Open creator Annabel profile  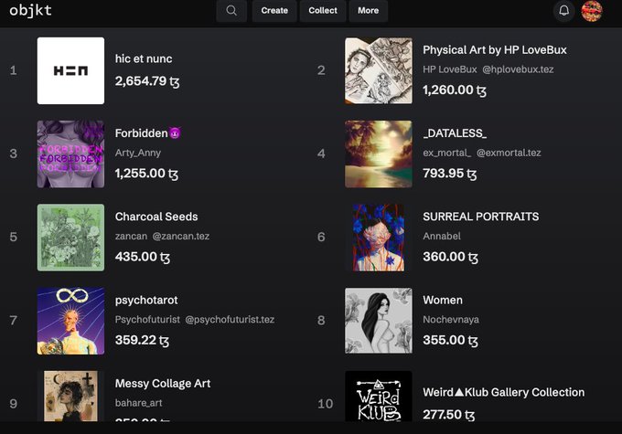coord(442,237)
